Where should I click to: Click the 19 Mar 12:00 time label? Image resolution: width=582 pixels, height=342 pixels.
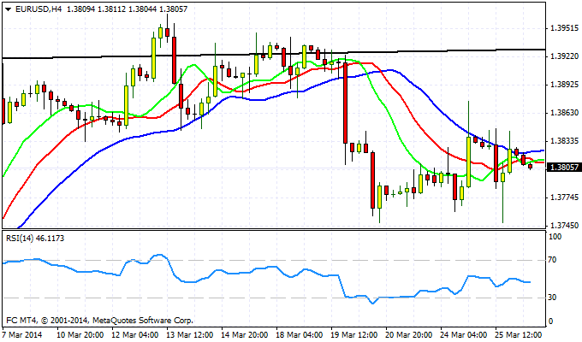[354, 335]
